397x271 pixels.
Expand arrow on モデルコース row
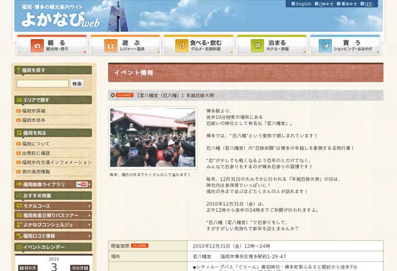pos(89,206)
